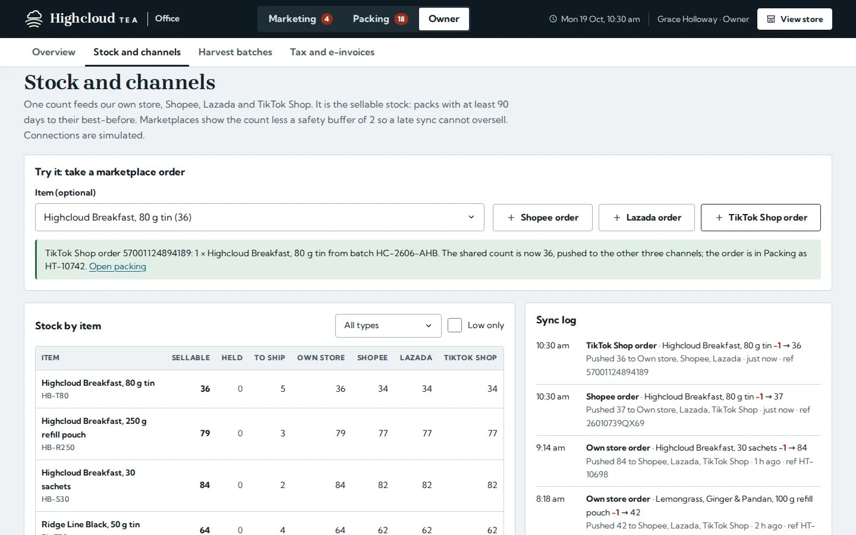The height and width of the screenshot is (535, 856).
Task: Follow the Open packing link
Action: click(118, 266)
